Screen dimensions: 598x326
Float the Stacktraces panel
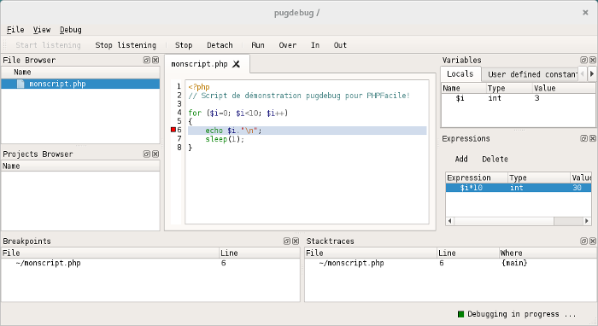click(583, 241)
